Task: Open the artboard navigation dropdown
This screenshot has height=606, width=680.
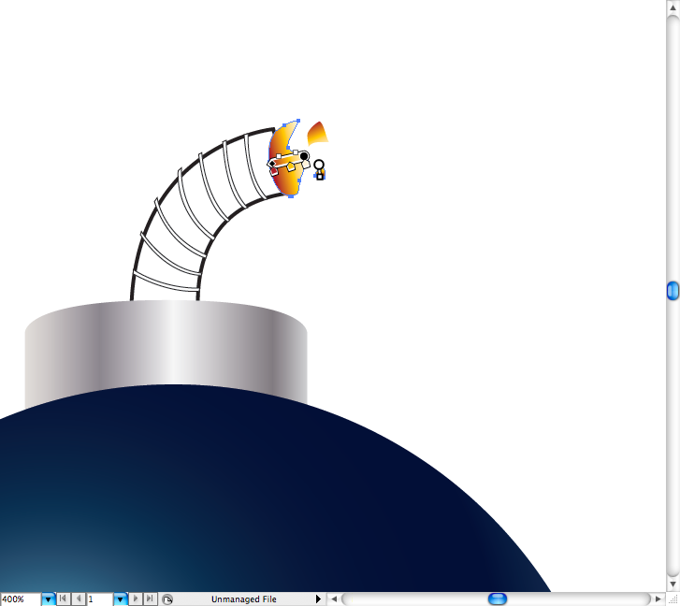Action: click(x=121, y=599)
